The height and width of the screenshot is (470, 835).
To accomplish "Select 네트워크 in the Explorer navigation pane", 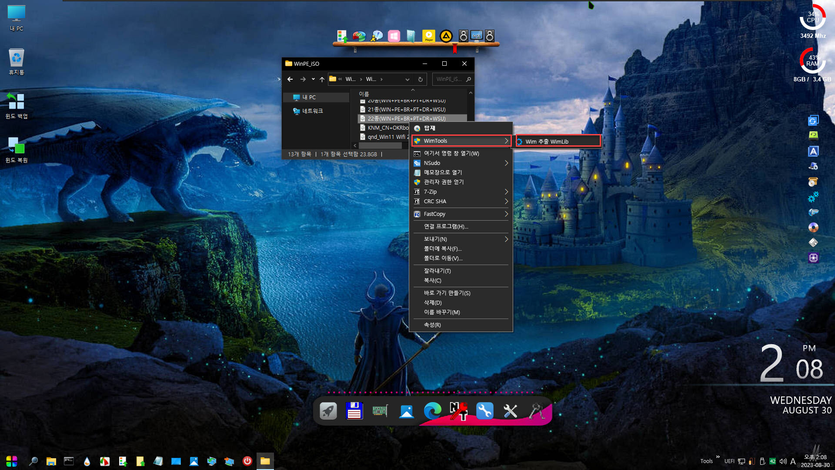I will point(316,111).
